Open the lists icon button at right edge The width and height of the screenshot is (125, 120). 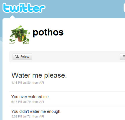tap(122, 57)
